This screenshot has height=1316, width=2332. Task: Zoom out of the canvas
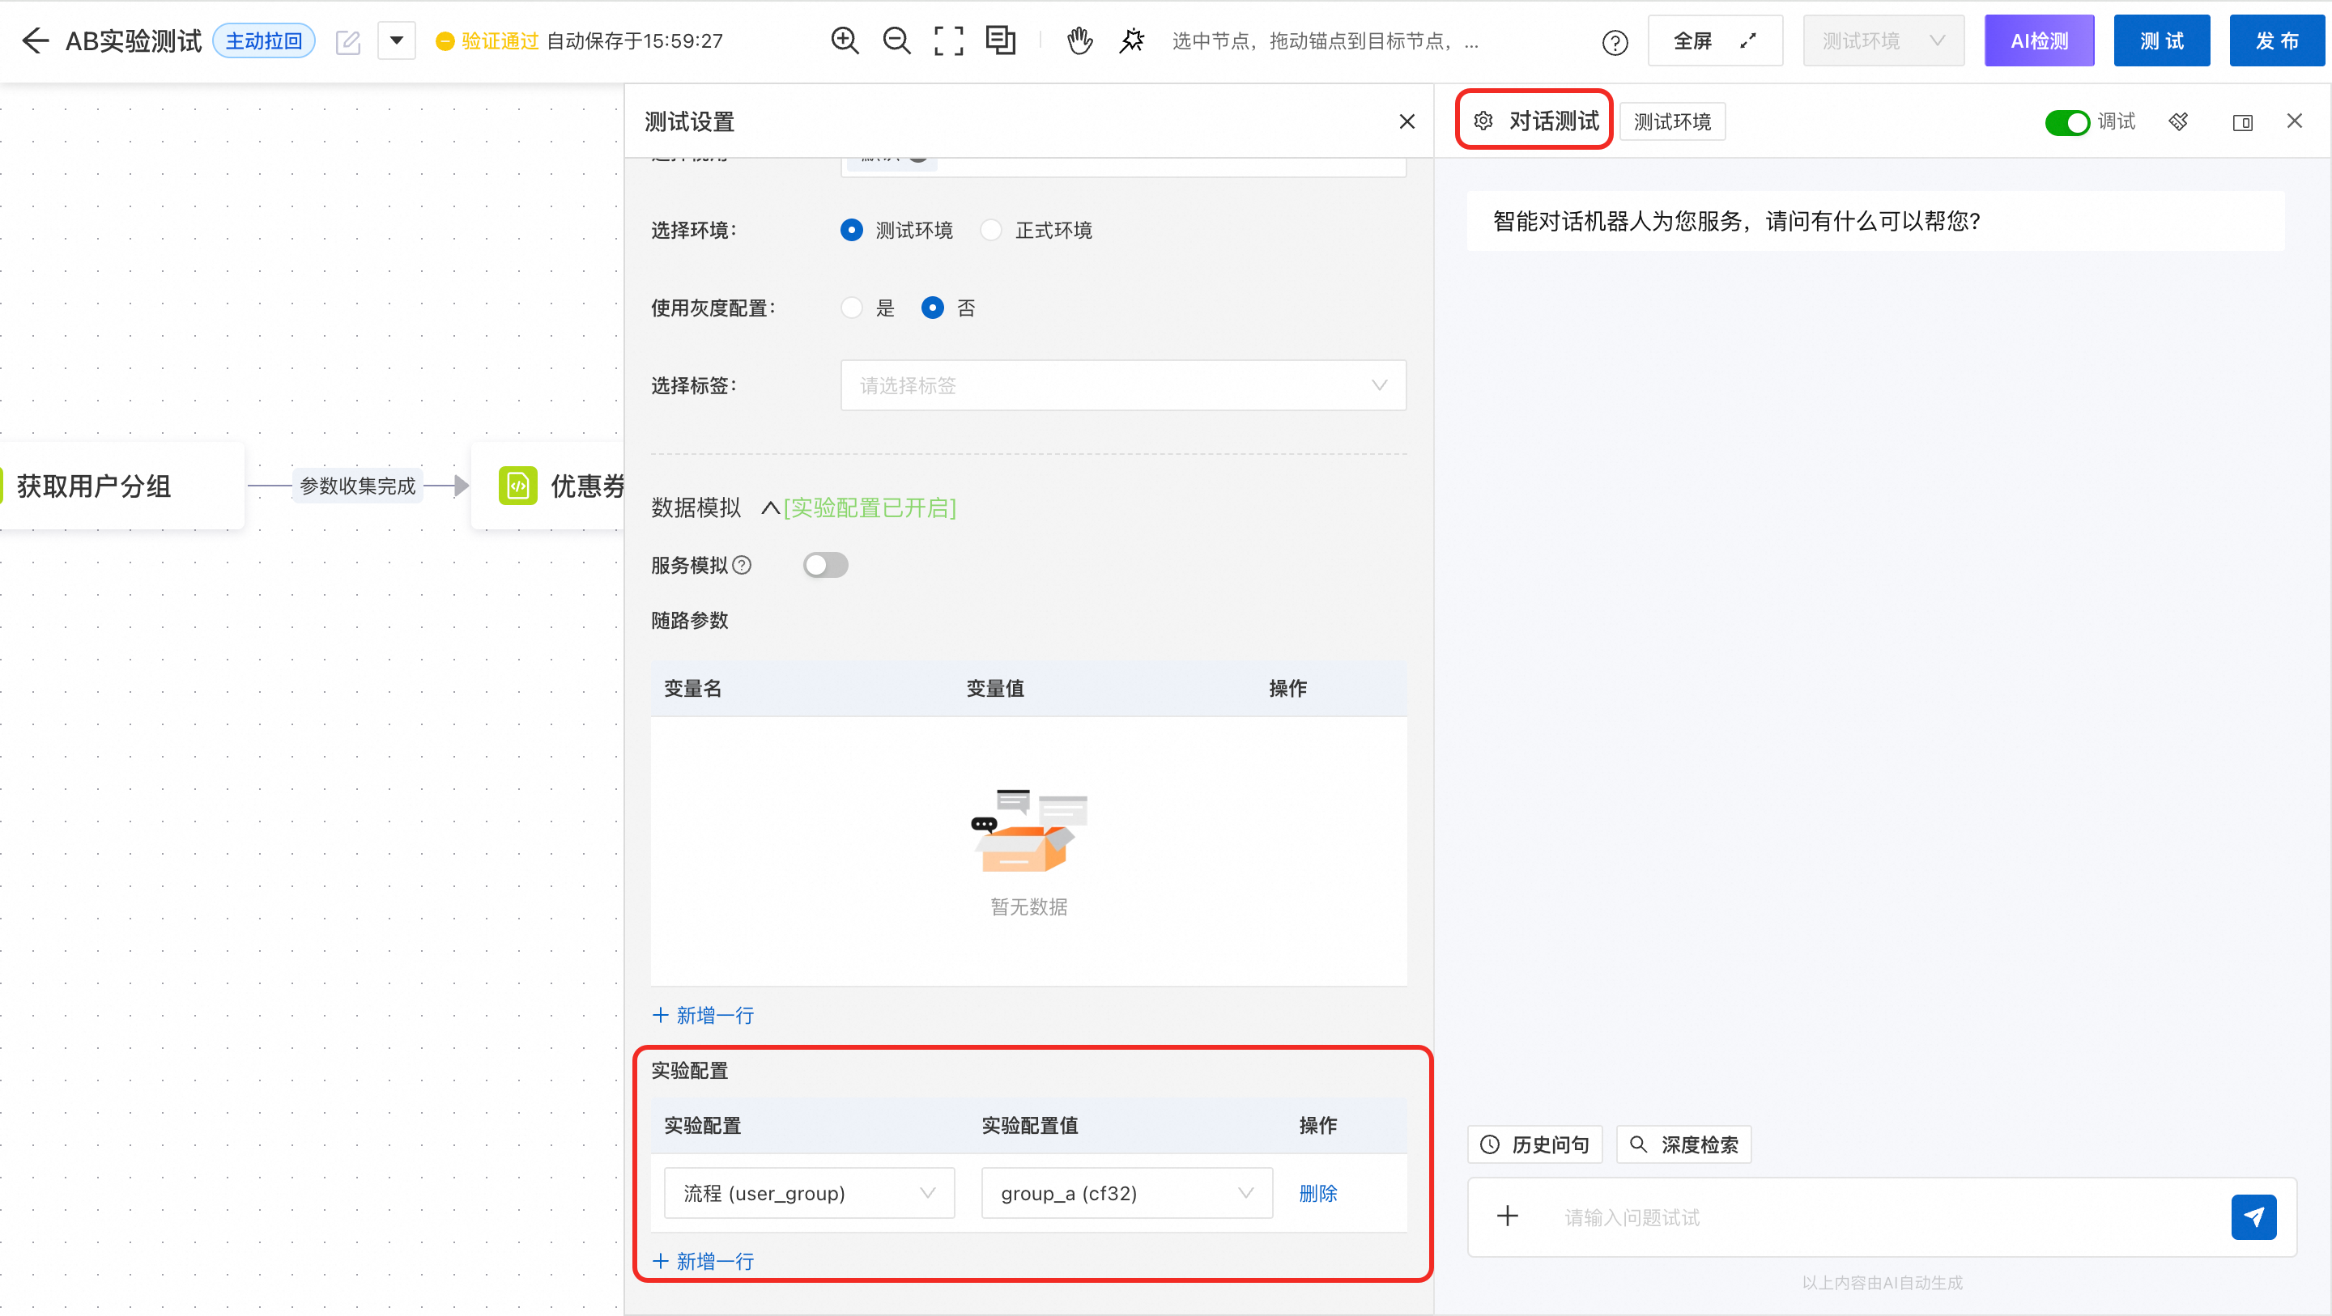pyautogui.click(x=896, y=40)
